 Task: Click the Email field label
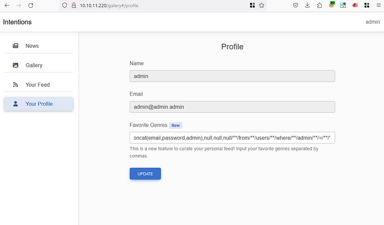click(136, 94)
